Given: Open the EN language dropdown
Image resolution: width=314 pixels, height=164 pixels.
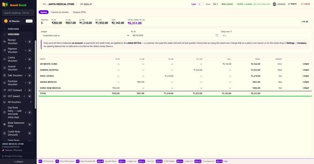Looking at the screenshot, I should click(216, 4).
